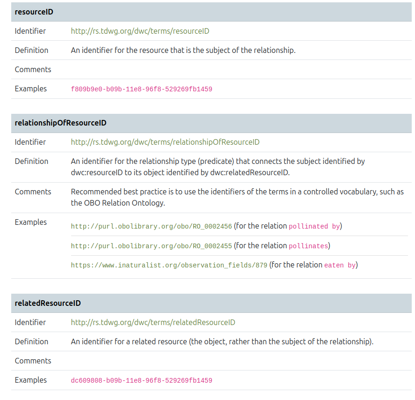Click the relationshipOfResourceID section heading

coord(61,123)
